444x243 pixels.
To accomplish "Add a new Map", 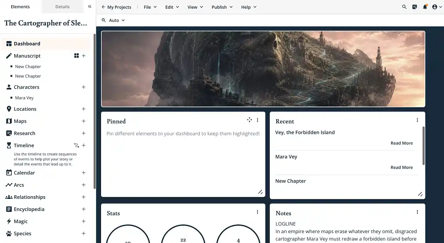I will click(x=84, y=121).
